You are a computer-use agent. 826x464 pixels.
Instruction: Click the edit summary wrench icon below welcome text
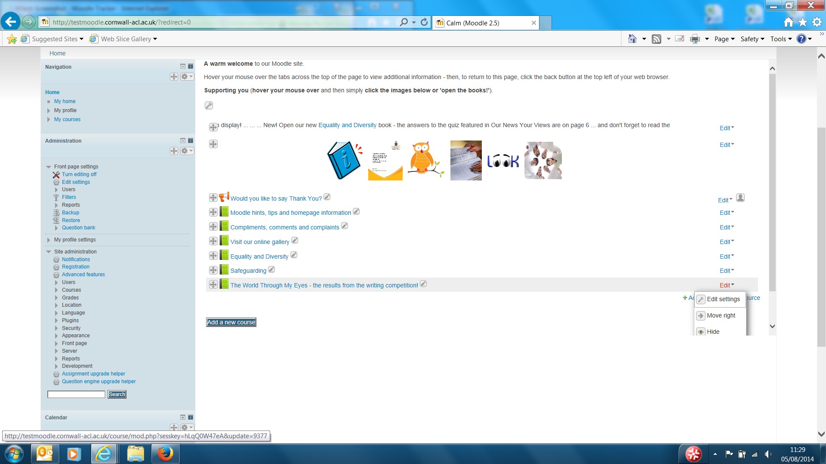(x=209, y=105)
